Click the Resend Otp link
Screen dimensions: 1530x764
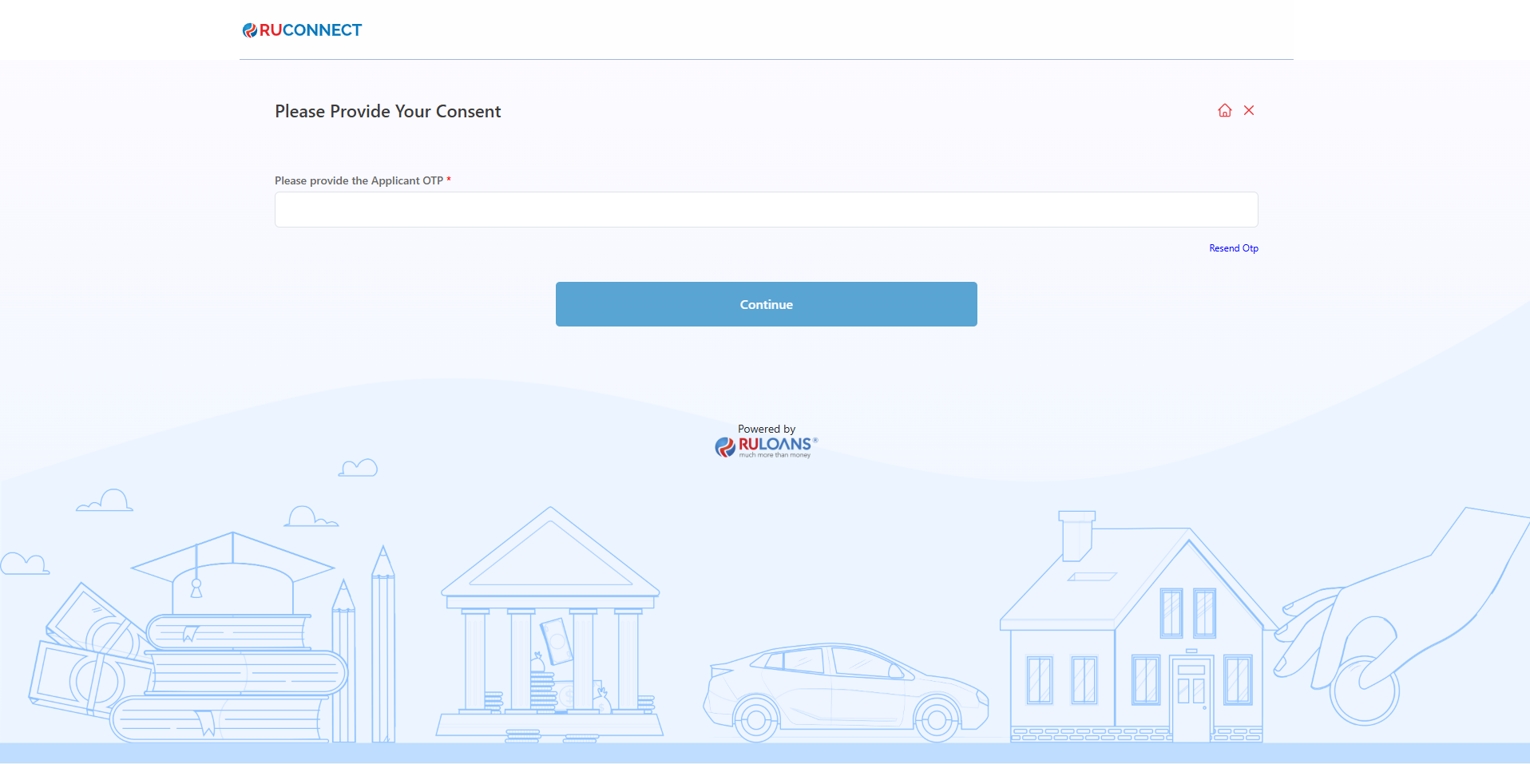point(1233,248)
